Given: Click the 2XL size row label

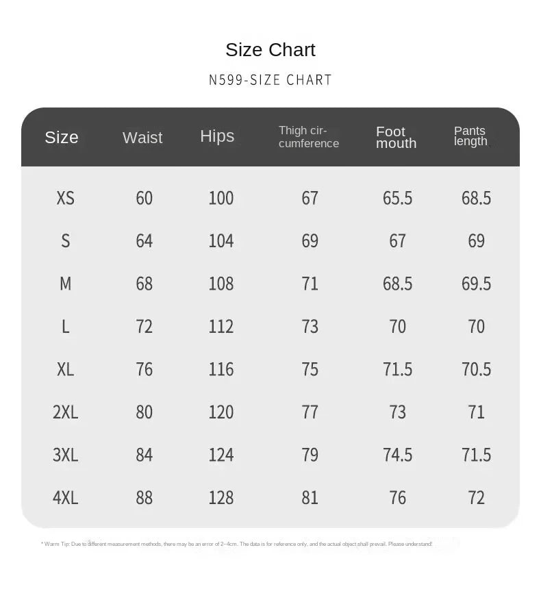Looking at the screenshot, I should [65, 412].
